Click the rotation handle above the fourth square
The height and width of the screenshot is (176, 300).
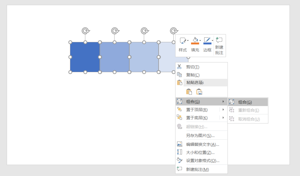pyautogui.click(x=174, y=31)
